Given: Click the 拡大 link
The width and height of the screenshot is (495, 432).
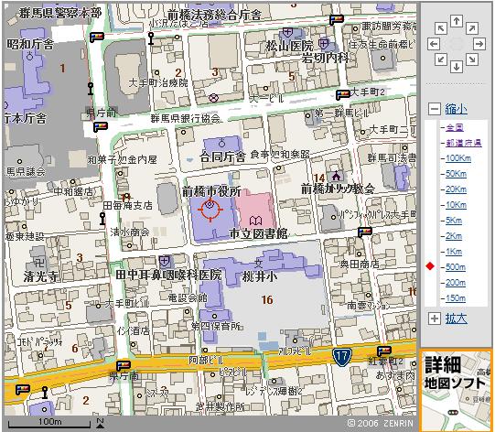Looking at the screenshot, I should click(457, 319).
